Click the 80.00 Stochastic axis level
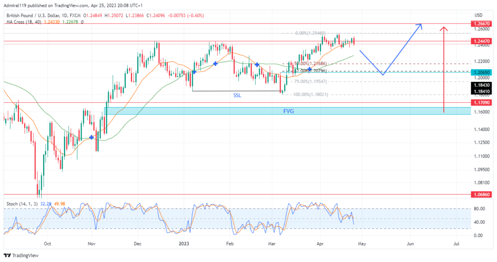Image resolution: width=497 pixels, height=262 pixels. [x=479, y=209]
